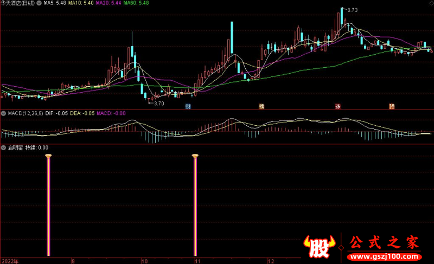Click the month 11 axis label

(x=197, y=261)
